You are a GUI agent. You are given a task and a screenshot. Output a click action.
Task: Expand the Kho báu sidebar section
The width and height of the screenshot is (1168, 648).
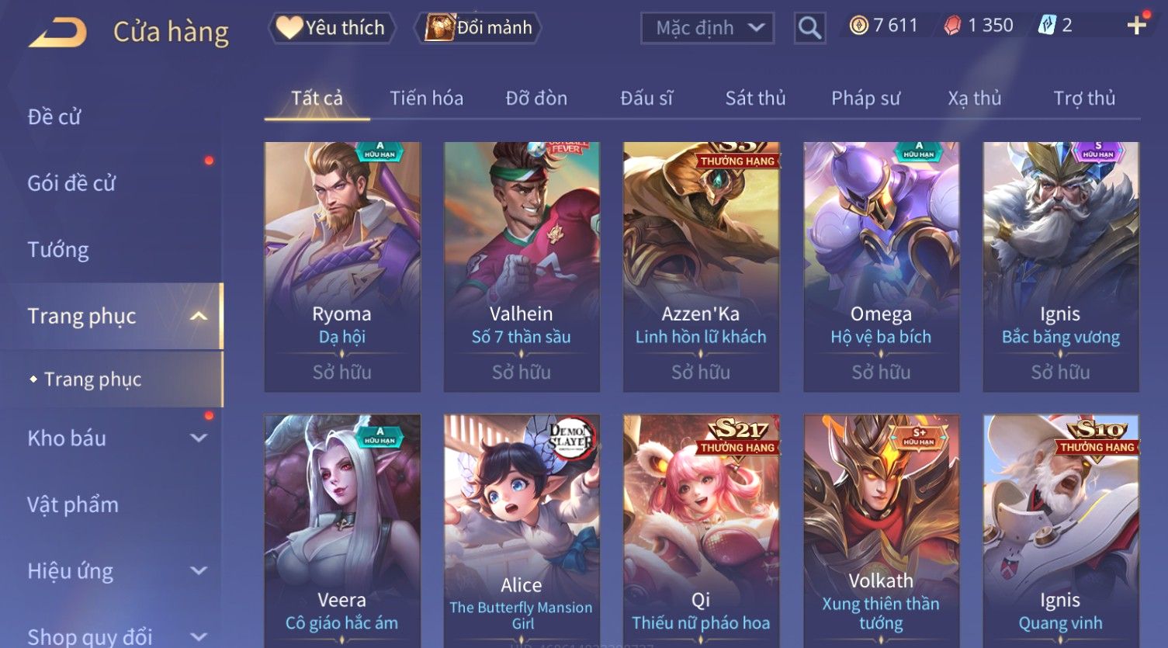(199, 438)
